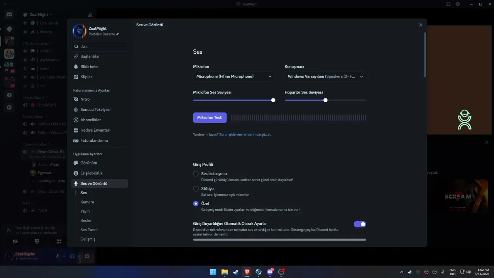Close the settings dialog with X
This screenshot has width=494, height=278.
click(x=421, y=25)
